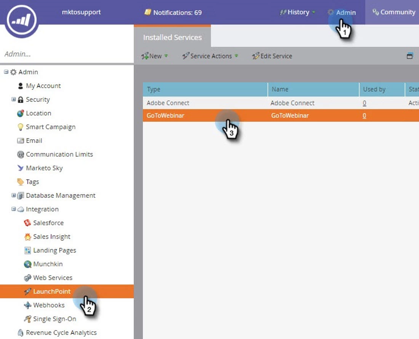Click the Integration cloud icon

tap(21, 209)
